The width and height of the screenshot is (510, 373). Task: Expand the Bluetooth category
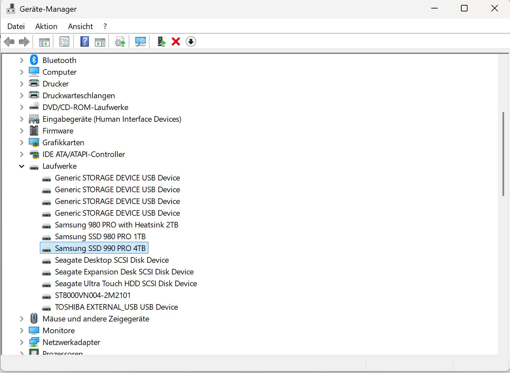click(x=22, y=60)
